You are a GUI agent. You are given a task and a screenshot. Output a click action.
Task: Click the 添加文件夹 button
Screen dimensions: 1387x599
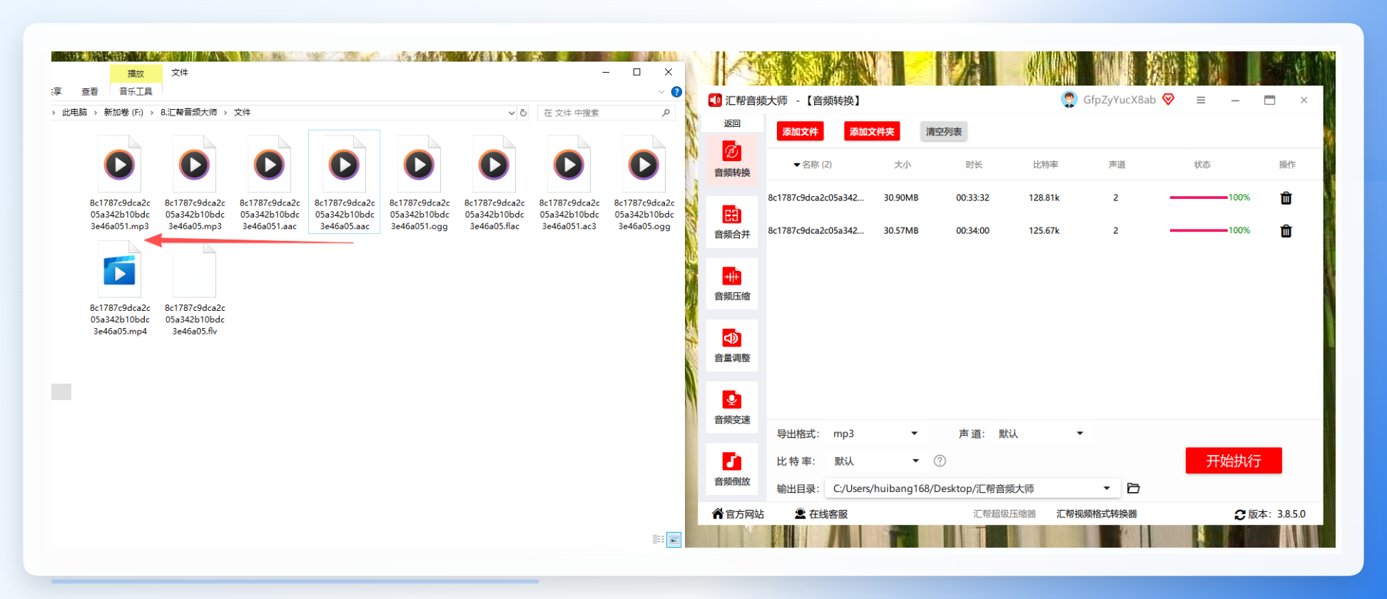click(x=872, y=131)
